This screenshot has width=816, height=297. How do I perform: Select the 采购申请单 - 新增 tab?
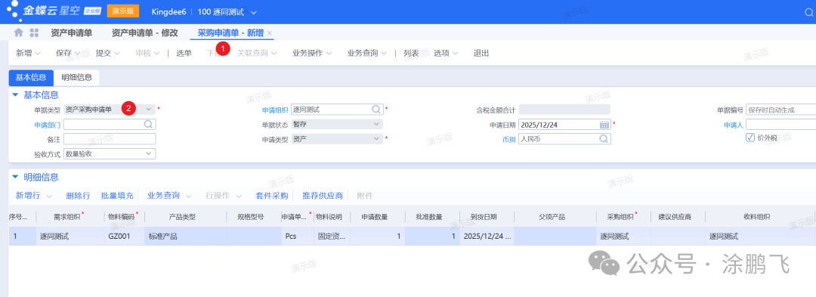[230, 32]
